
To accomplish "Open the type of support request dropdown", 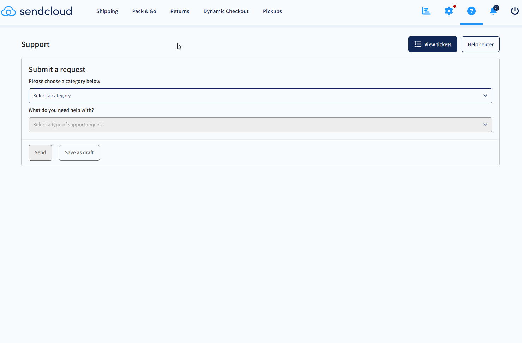I will (260, 125).
